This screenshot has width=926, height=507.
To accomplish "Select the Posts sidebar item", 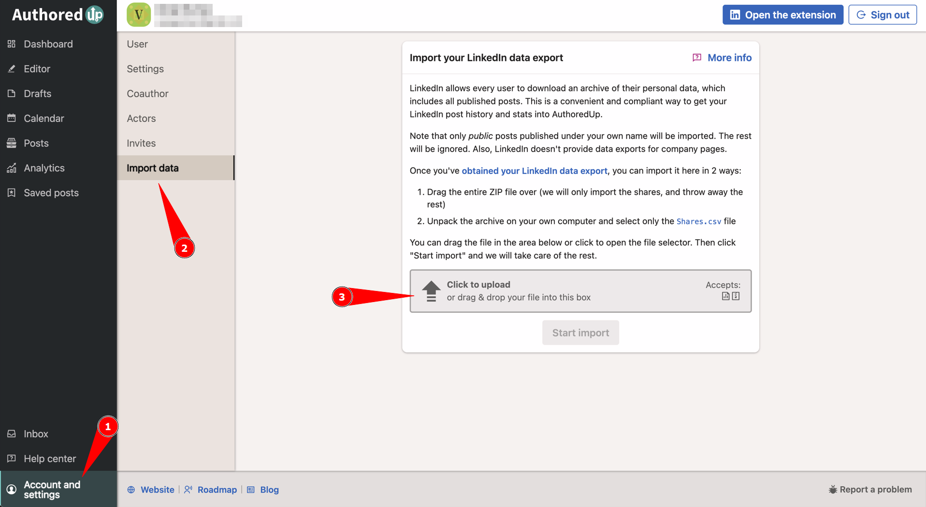I will tap(36, 143).
